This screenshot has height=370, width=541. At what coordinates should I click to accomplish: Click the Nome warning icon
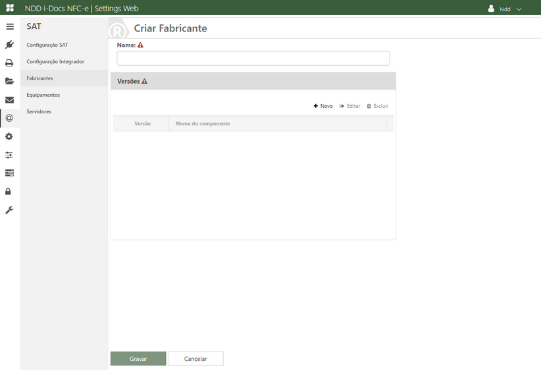140,45
